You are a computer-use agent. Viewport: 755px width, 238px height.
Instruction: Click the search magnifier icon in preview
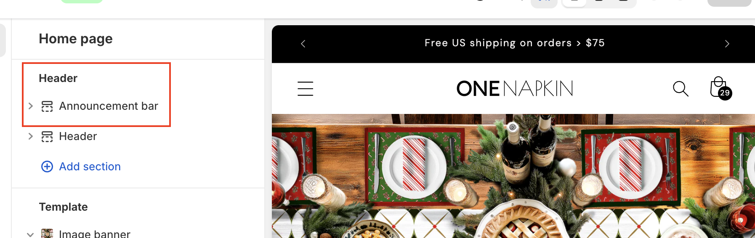pyautogui.click(x=681, y=89)
